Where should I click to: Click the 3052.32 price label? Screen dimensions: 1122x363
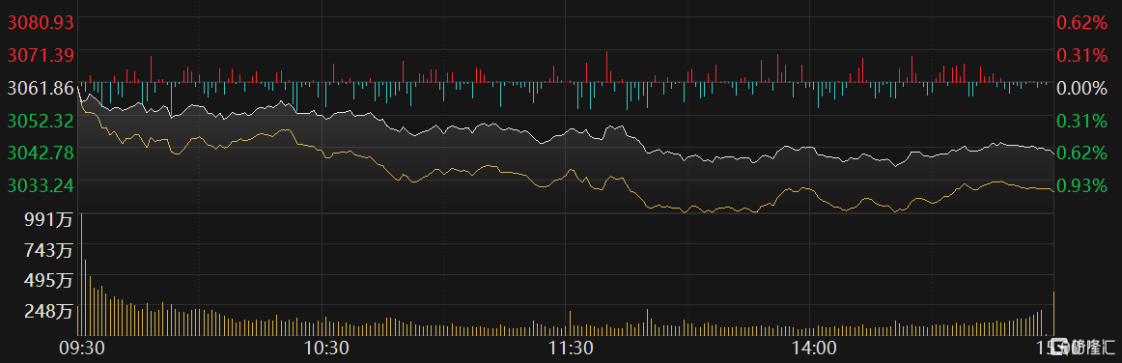(x=41, y=121)
